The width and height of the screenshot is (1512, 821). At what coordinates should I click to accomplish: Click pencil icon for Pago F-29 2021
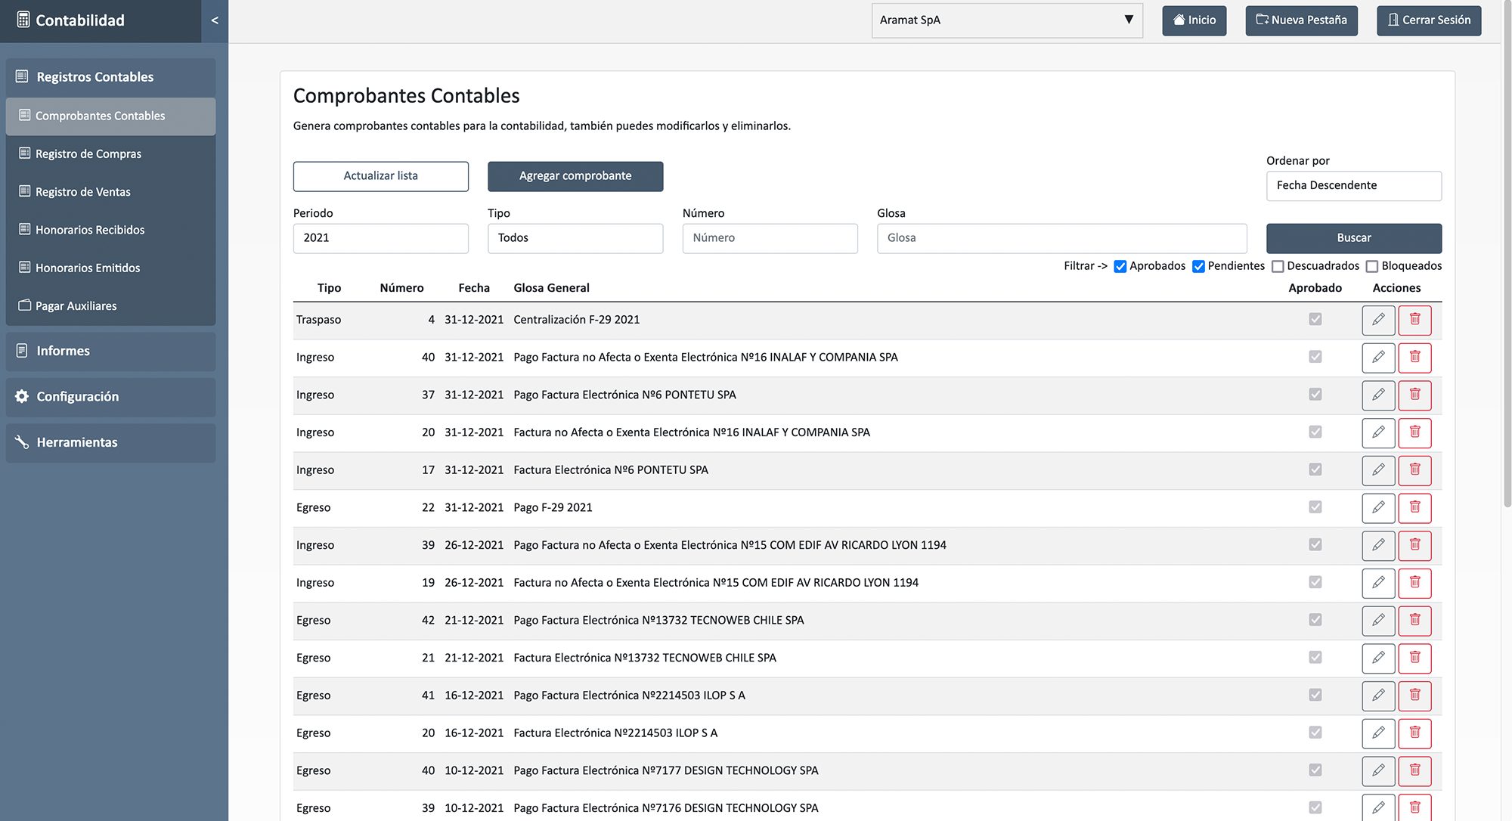[x=1378, y=507]
